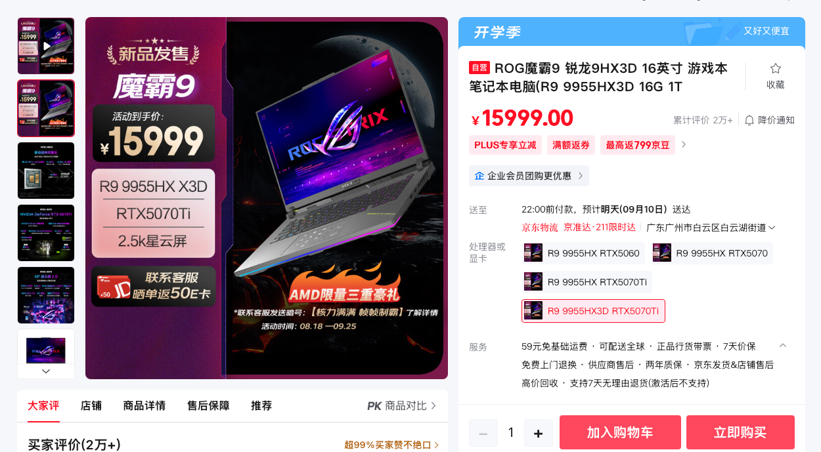821x452 pixels.
Task: Select R9 9955HX RTX5060 option
Action: coord(583,253)
